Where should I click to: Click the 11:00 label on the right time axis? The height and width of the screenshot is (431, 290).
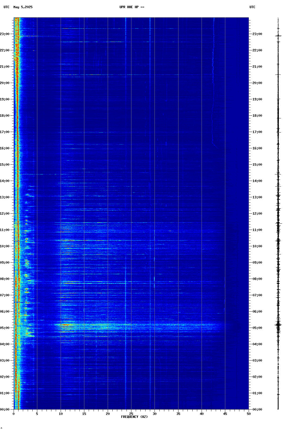[x=257, y=230]
